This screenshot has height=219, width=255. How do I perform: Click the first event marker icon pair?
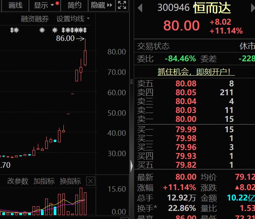point(14,30)
